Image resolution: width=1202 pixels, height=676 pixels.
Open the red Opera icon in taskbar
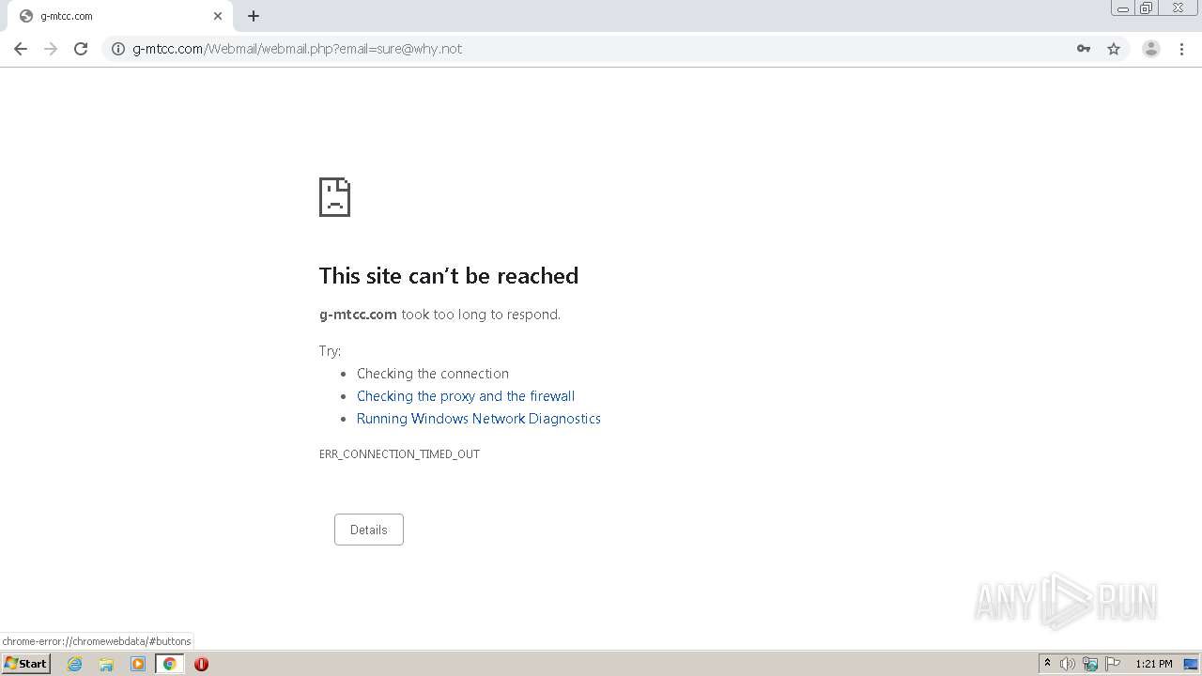[x=201, y=664]
